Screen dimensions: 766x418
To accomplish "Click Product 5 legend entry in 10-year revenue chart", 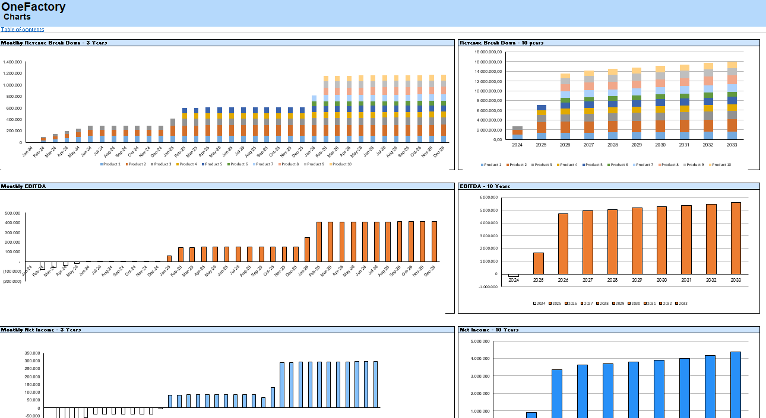I will tap(593, 165).
